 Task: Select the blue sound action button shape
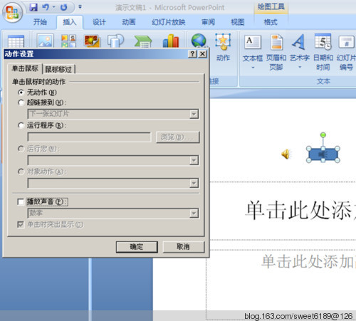[323, 154]
